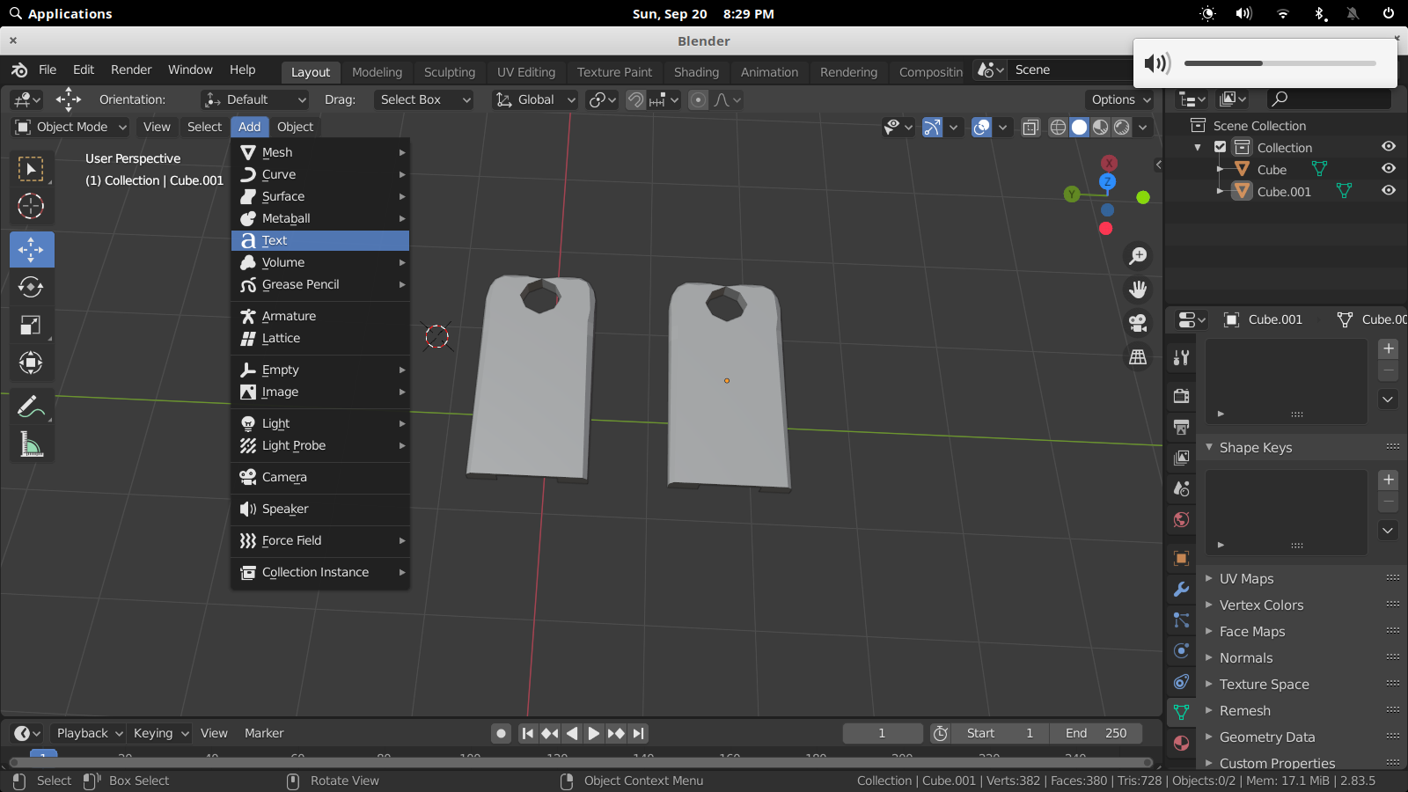Open the Render Properties camera tab
1408x792 pixels.
tap(1181, 396)
